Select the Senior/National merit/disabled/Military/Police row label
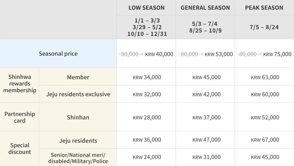294x166 pixels. click(x=78, y=158)
